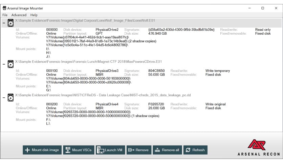283x163 pixels.
Task: Click the 50.000 GB disk size
Action: [x=156, y=74]
